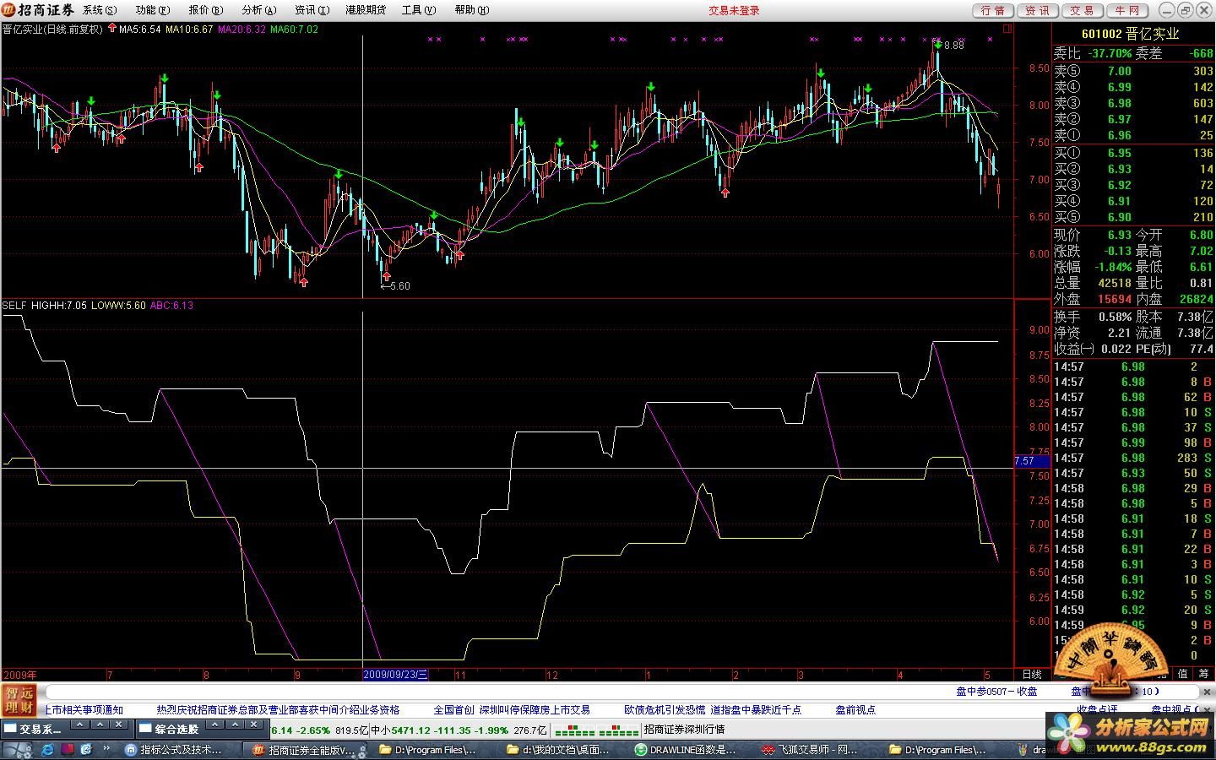Open the 资讯(I) menu
Image resolution: width=1216 pixels, height=760 pixels.
pos(312,10)
